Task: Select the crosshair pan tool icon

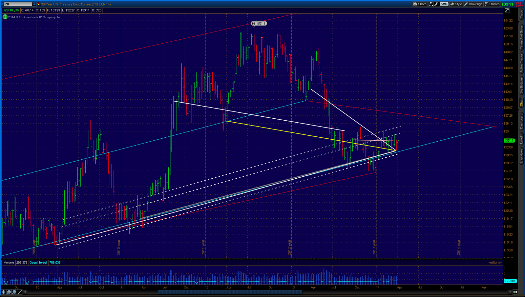Action: 4,292
